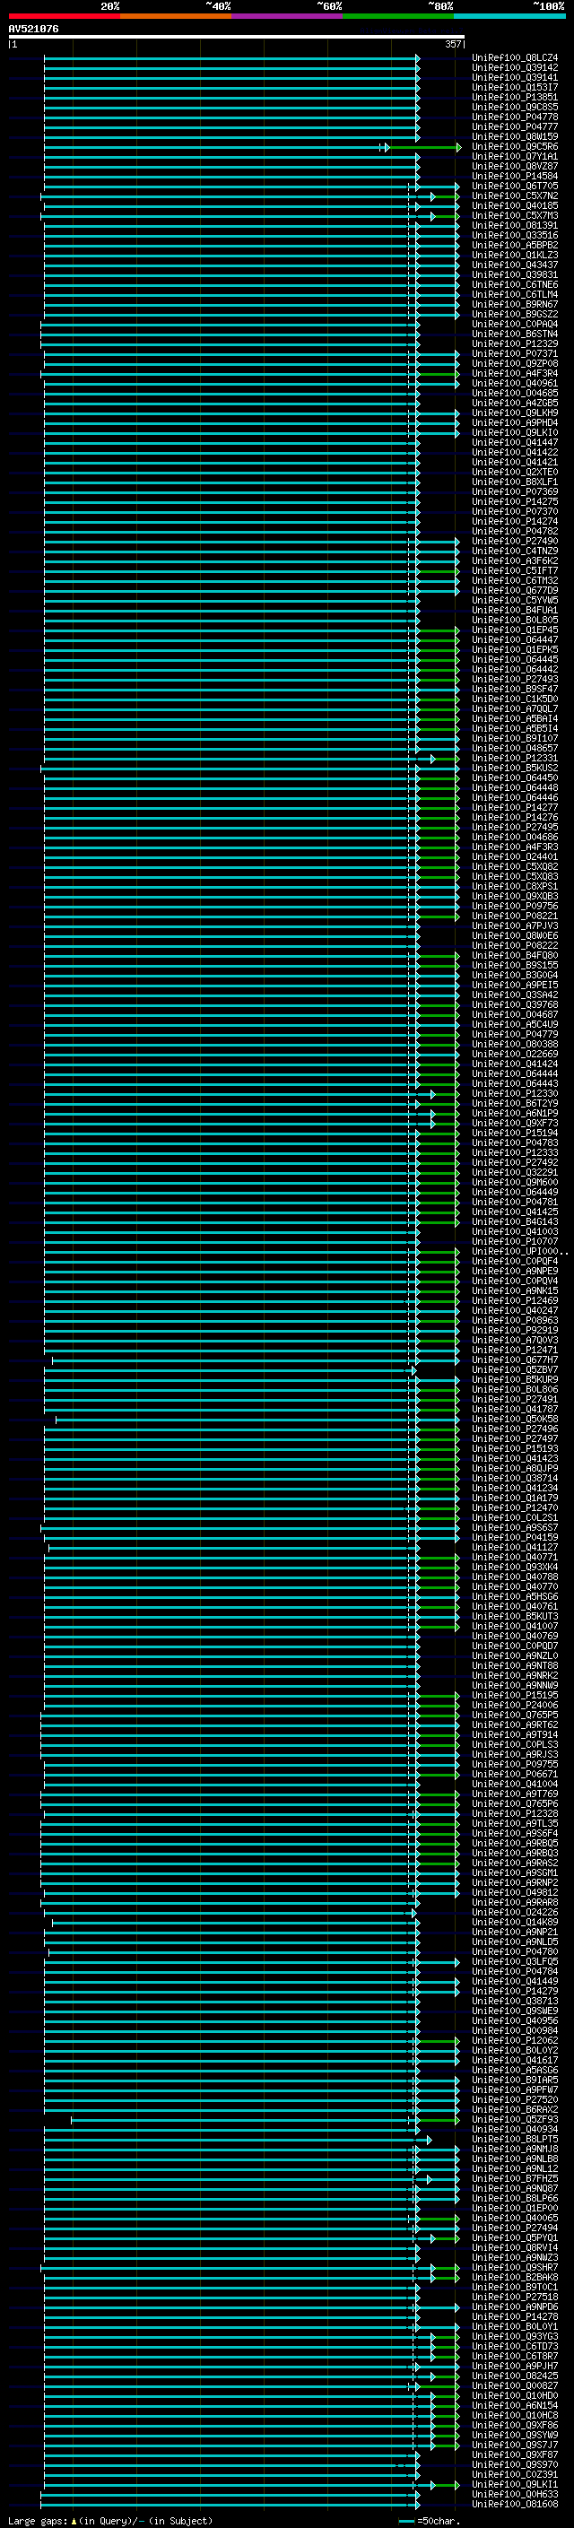This screenshot has width=574, height=2528.
Task: Open hit UniRef100_Q39142
Action: point(514,68)
